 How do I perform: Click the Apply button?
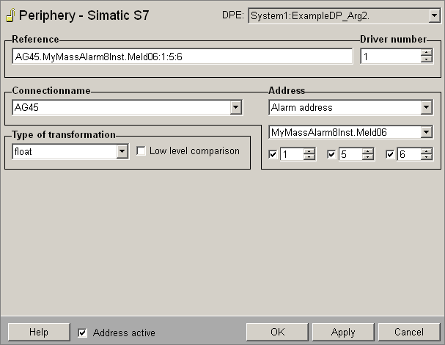343,333
